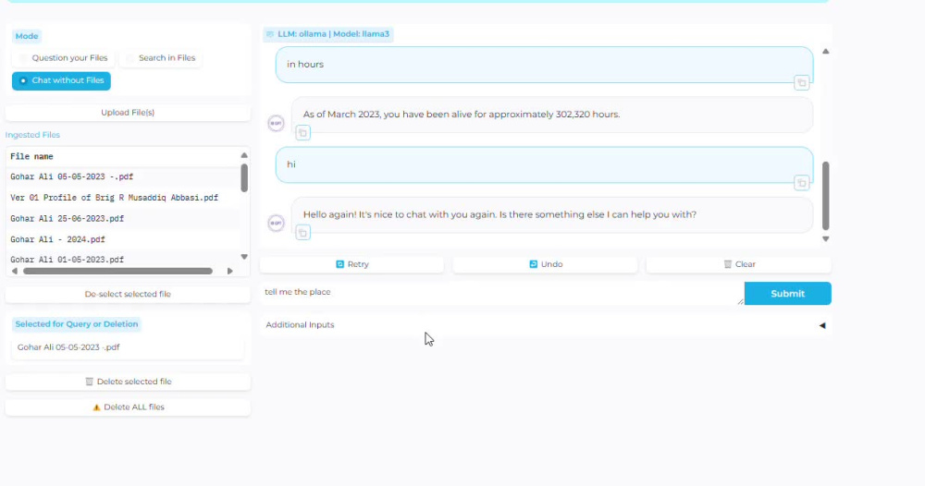Click the "Mode" label

[27, 36]
